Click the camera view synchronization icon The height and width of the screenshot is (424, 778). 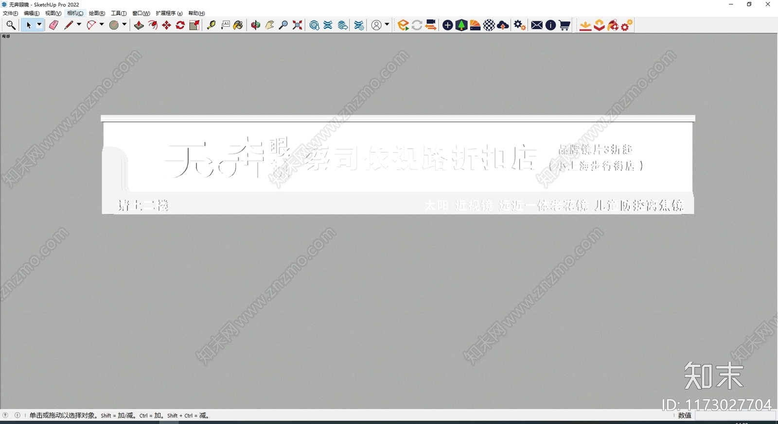[x=431, y=25]
